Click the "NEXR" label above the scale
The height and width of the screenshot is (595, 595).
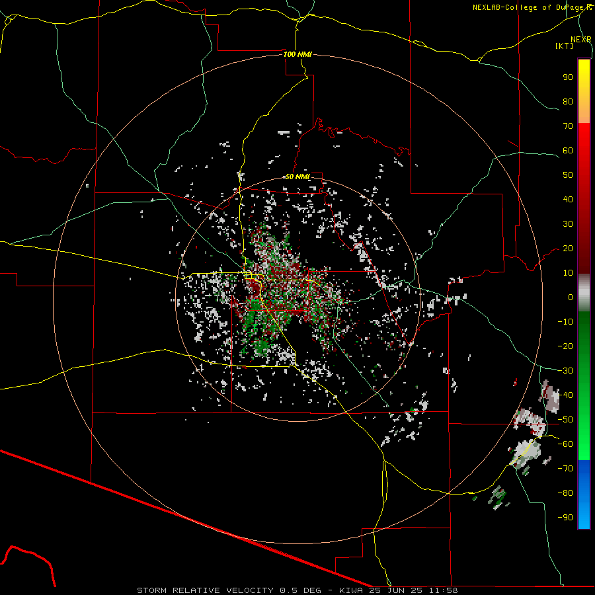580,40
